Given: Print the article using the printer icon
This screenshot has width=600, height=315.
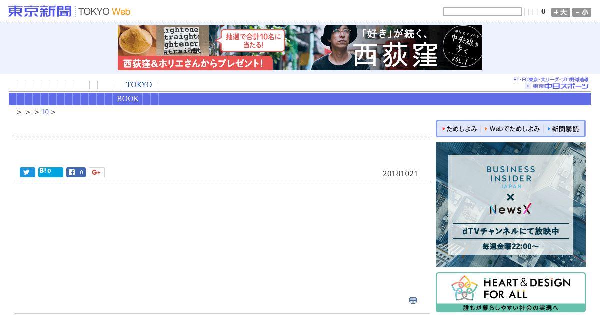Looking at the screenshot, I should 413,300.
